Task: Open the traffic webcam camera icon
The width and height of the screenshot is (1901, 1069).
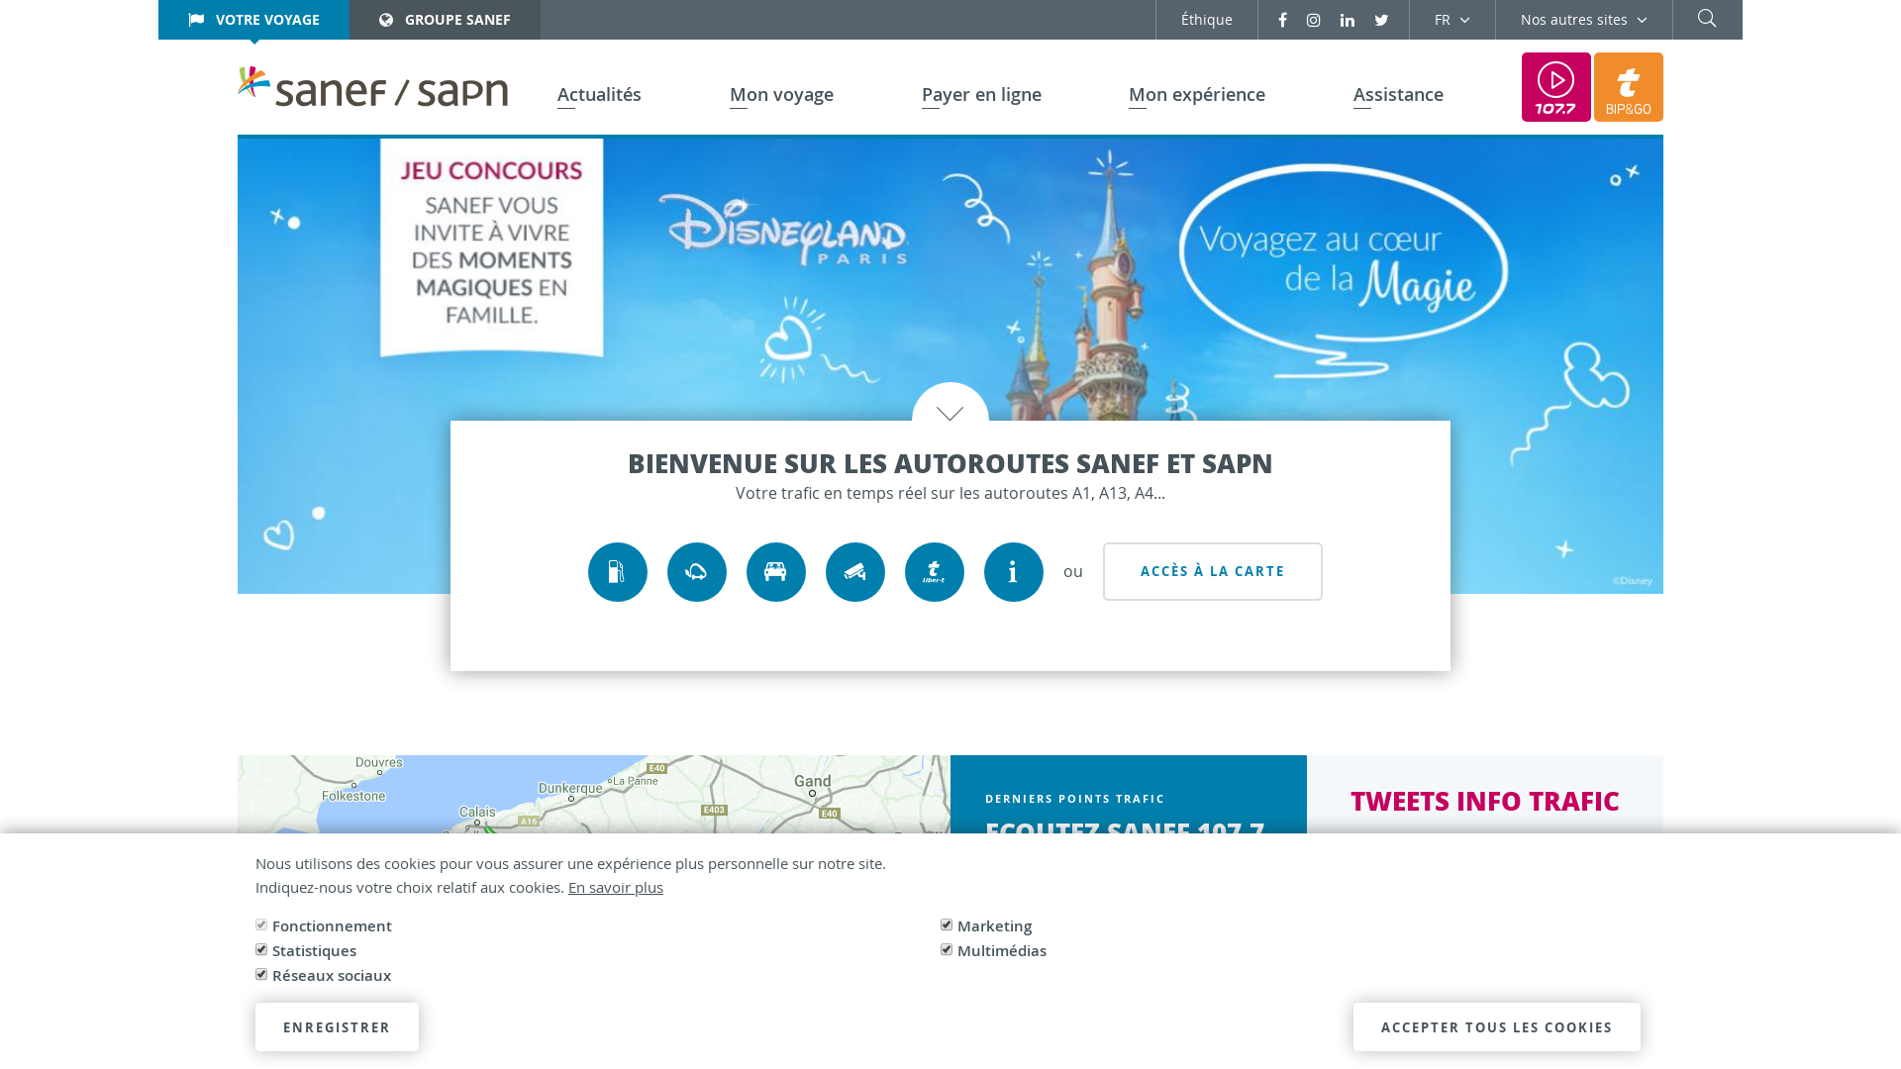Action: (854, 572)
